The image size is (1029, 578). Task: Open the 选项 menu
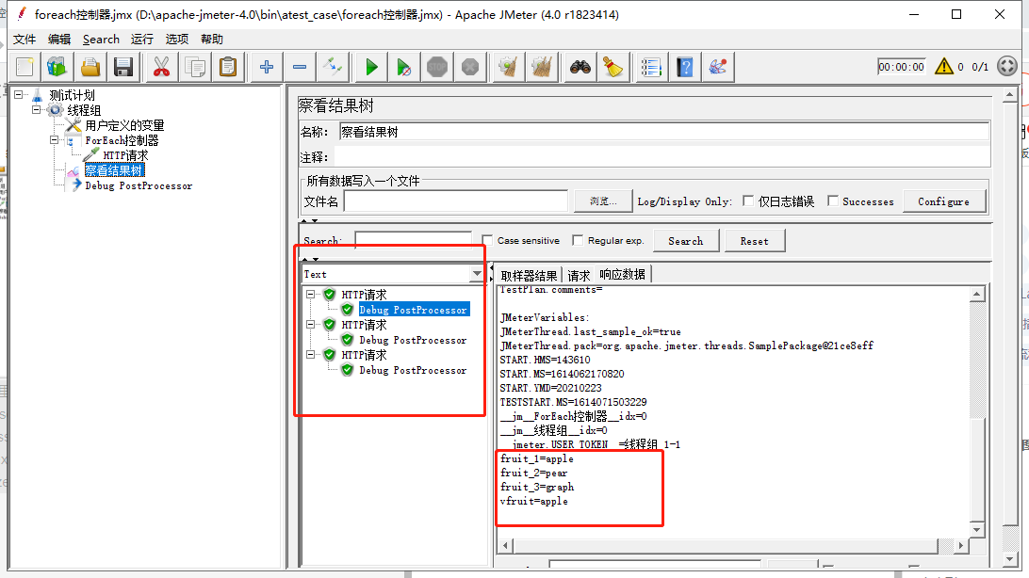(176, 40)
